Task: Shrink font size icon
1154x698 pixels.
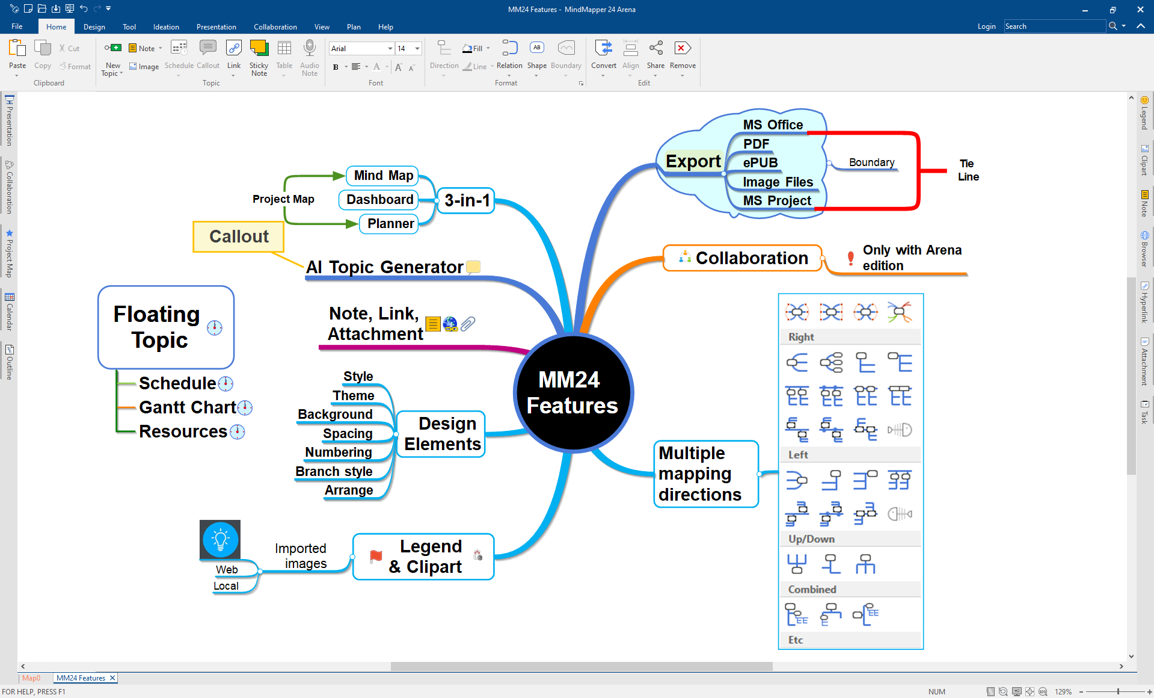Action: [x=411, y=67]
